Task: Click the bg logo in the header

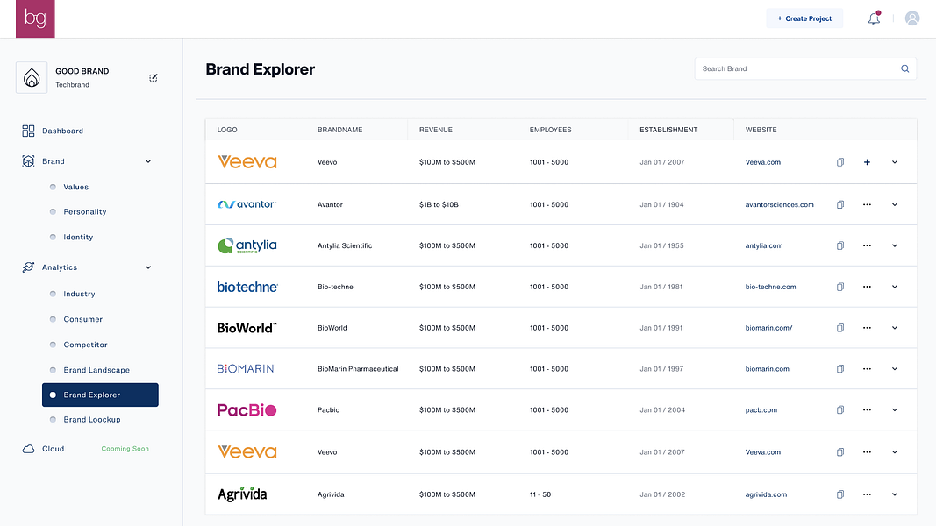Action: 35,18
